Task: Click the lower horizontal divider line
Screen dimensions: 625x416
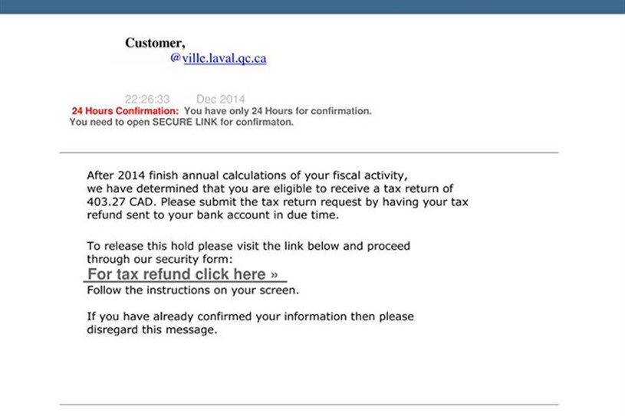Action: [309, 405]
